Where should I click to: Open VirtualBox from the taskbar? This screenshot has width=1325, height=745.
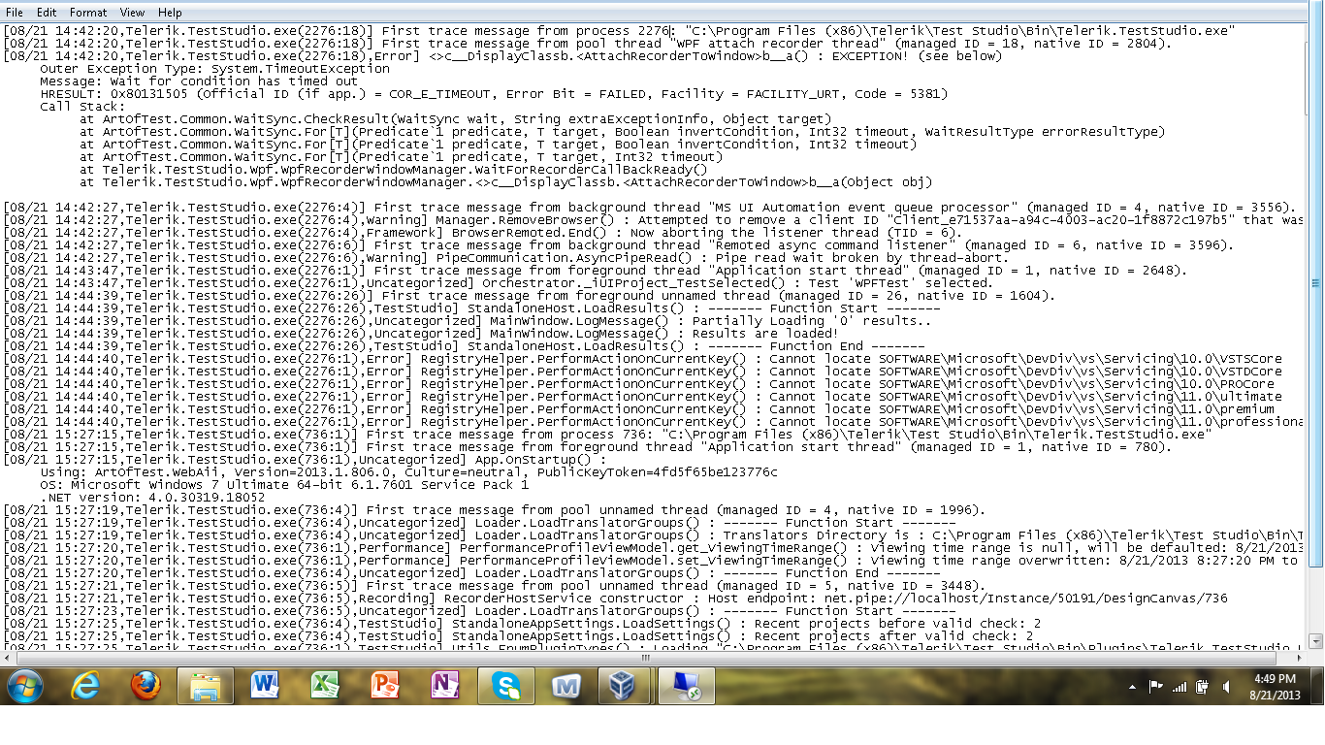pos(626,686)
